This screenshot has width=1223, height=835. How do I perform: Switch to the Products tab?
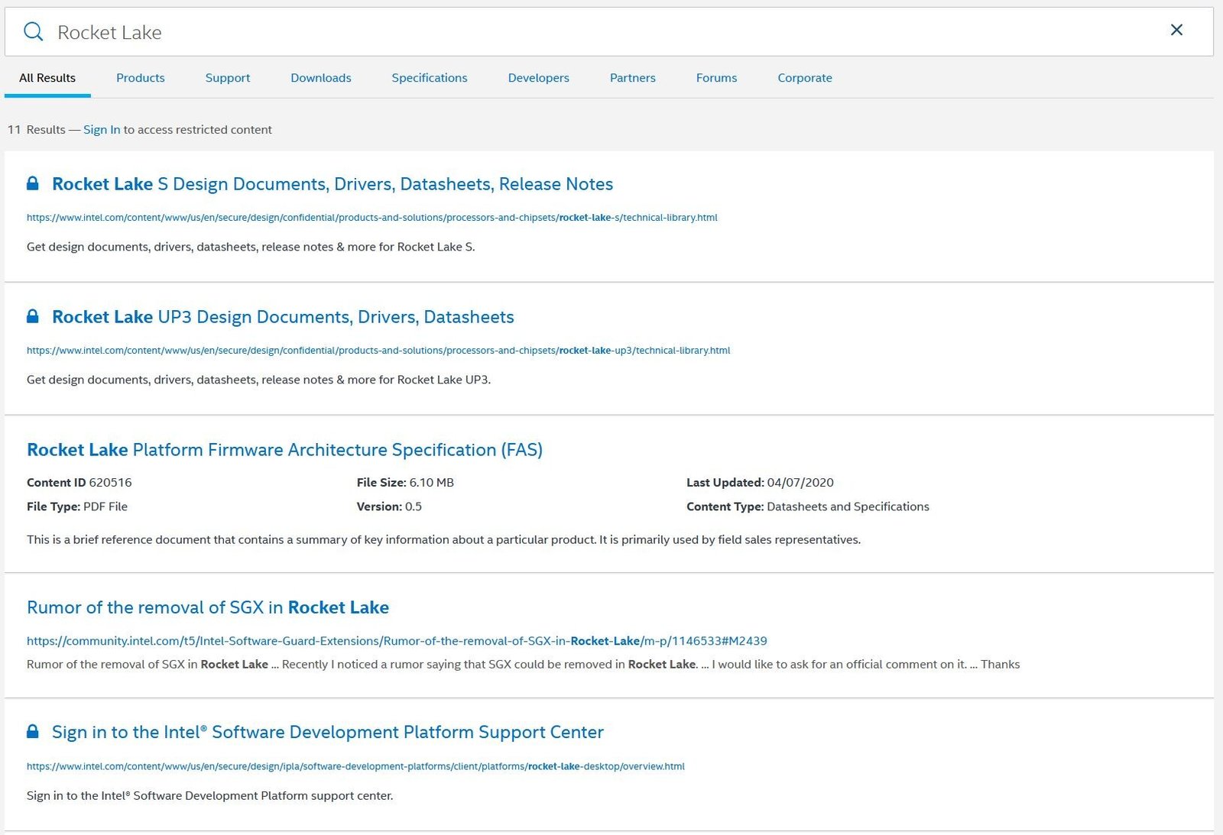point(141,78)
